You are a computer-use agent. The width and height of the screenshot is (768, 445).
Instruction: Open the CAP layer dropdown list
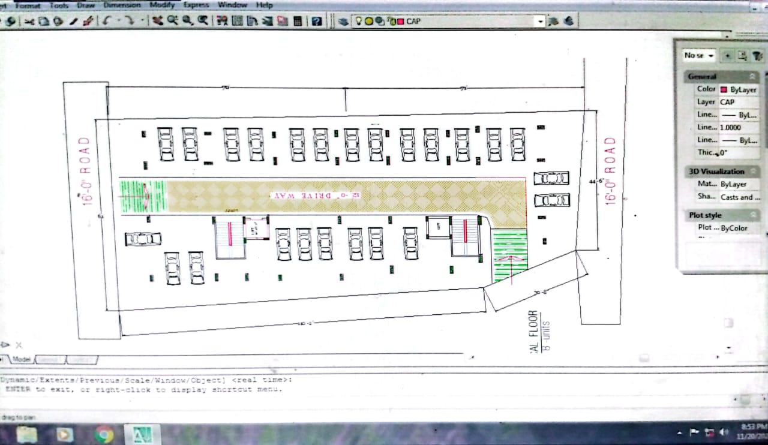[x=541, y=22]
